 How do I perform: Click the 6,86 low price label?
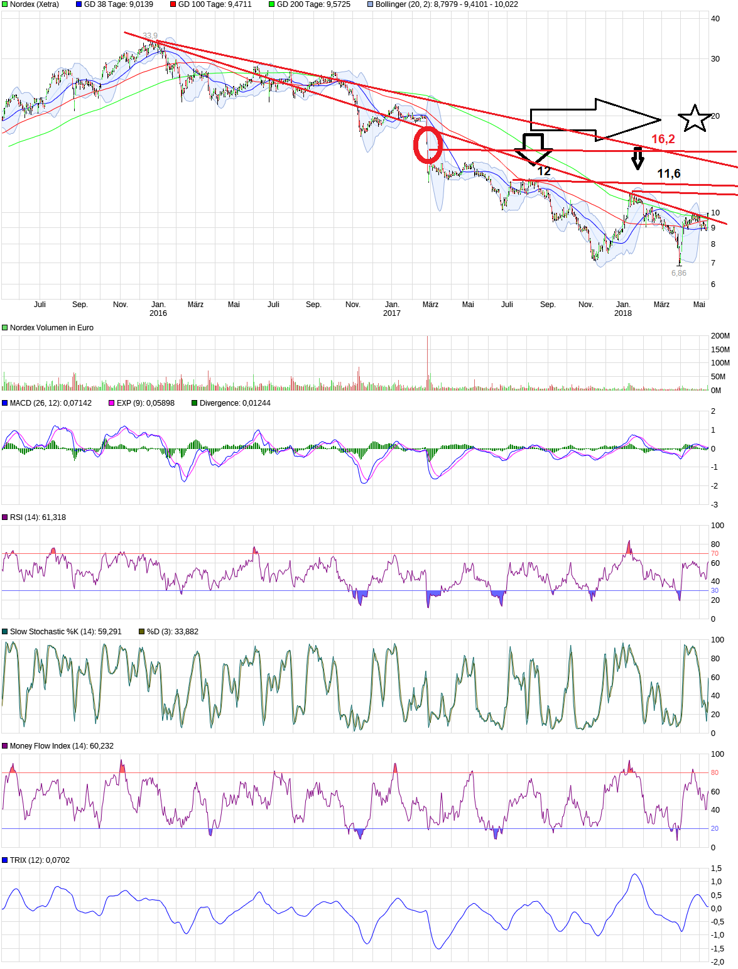(679, 273)
